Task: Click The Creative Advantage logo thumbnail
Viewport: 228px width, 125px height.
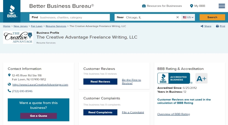Action: tap(18, 37)
